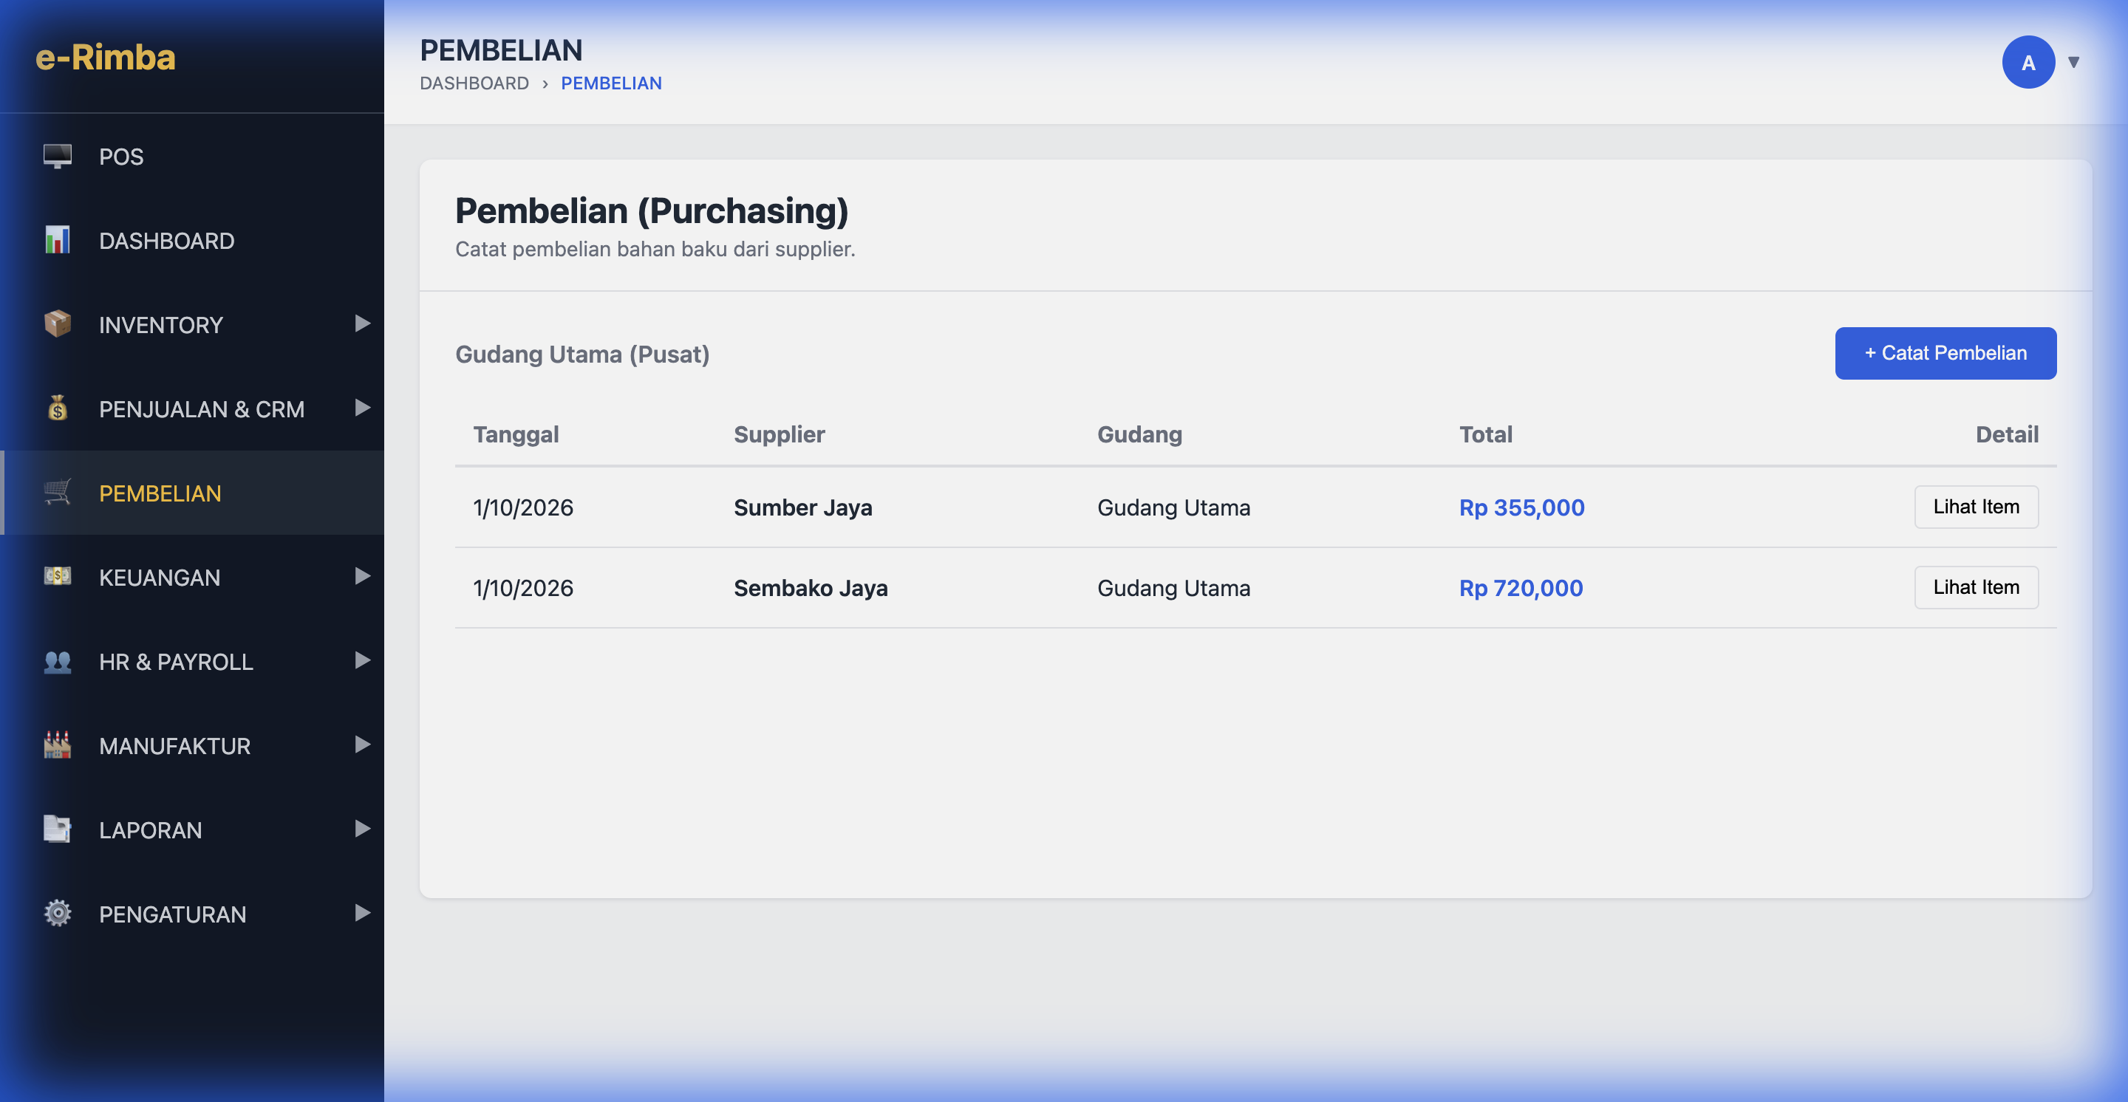Open Lihat Item for Sumber Jaya purchase
Image resolution: width=2128 pixels, height=1102 pixels.
click(1976, 506)
